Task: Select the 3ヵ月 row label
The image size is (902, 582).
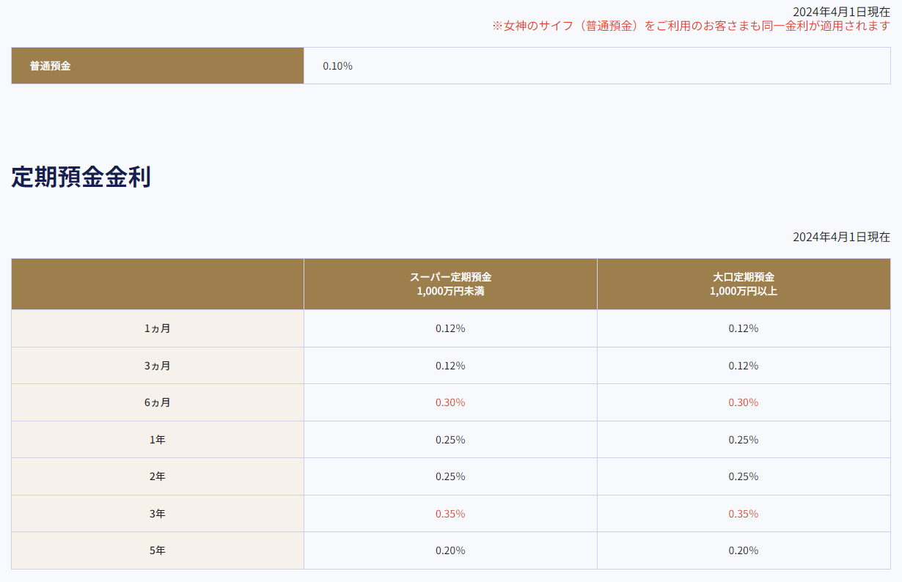Action: click(158, 366)
